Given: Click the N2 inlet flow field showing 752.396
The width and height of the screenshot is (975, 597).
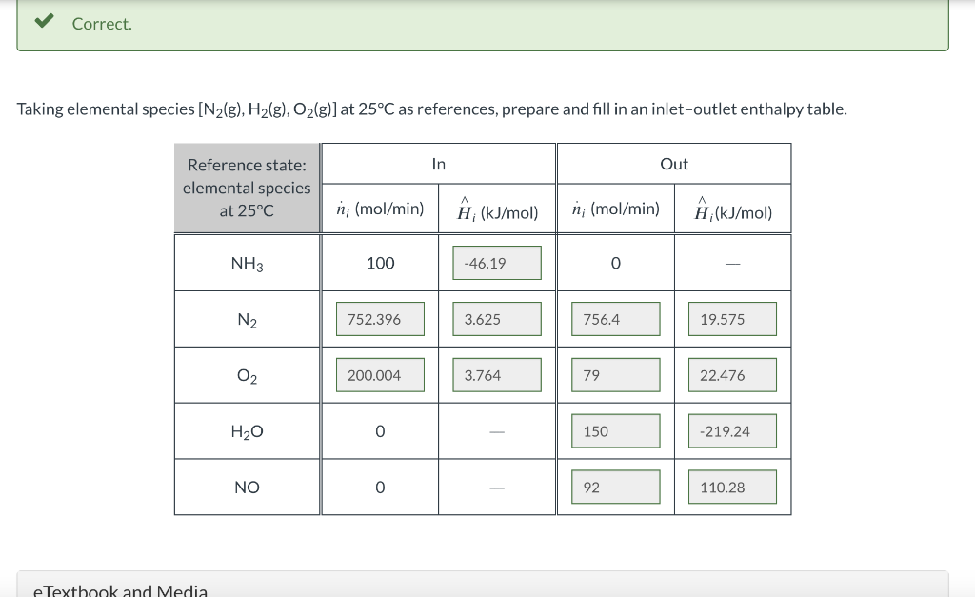Looking at the screenshot, I should (380, 319).
